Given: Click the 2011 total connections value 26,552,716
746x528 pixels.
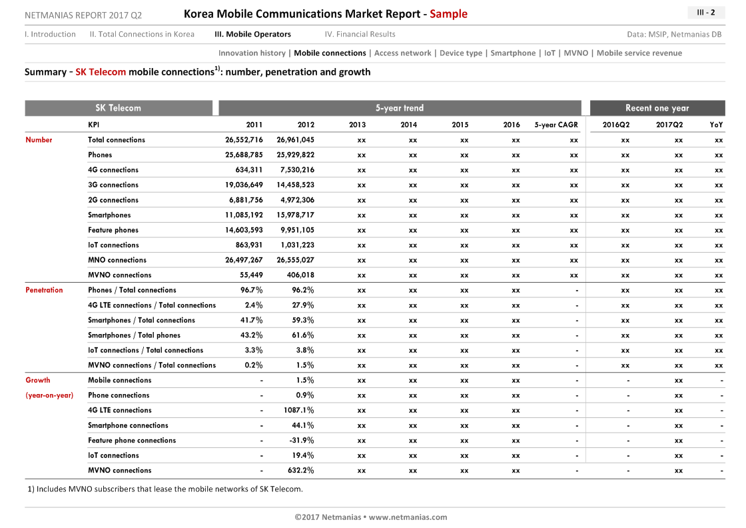Looking at the screenshot, I should pyautogui.click(x=244, y=140).
